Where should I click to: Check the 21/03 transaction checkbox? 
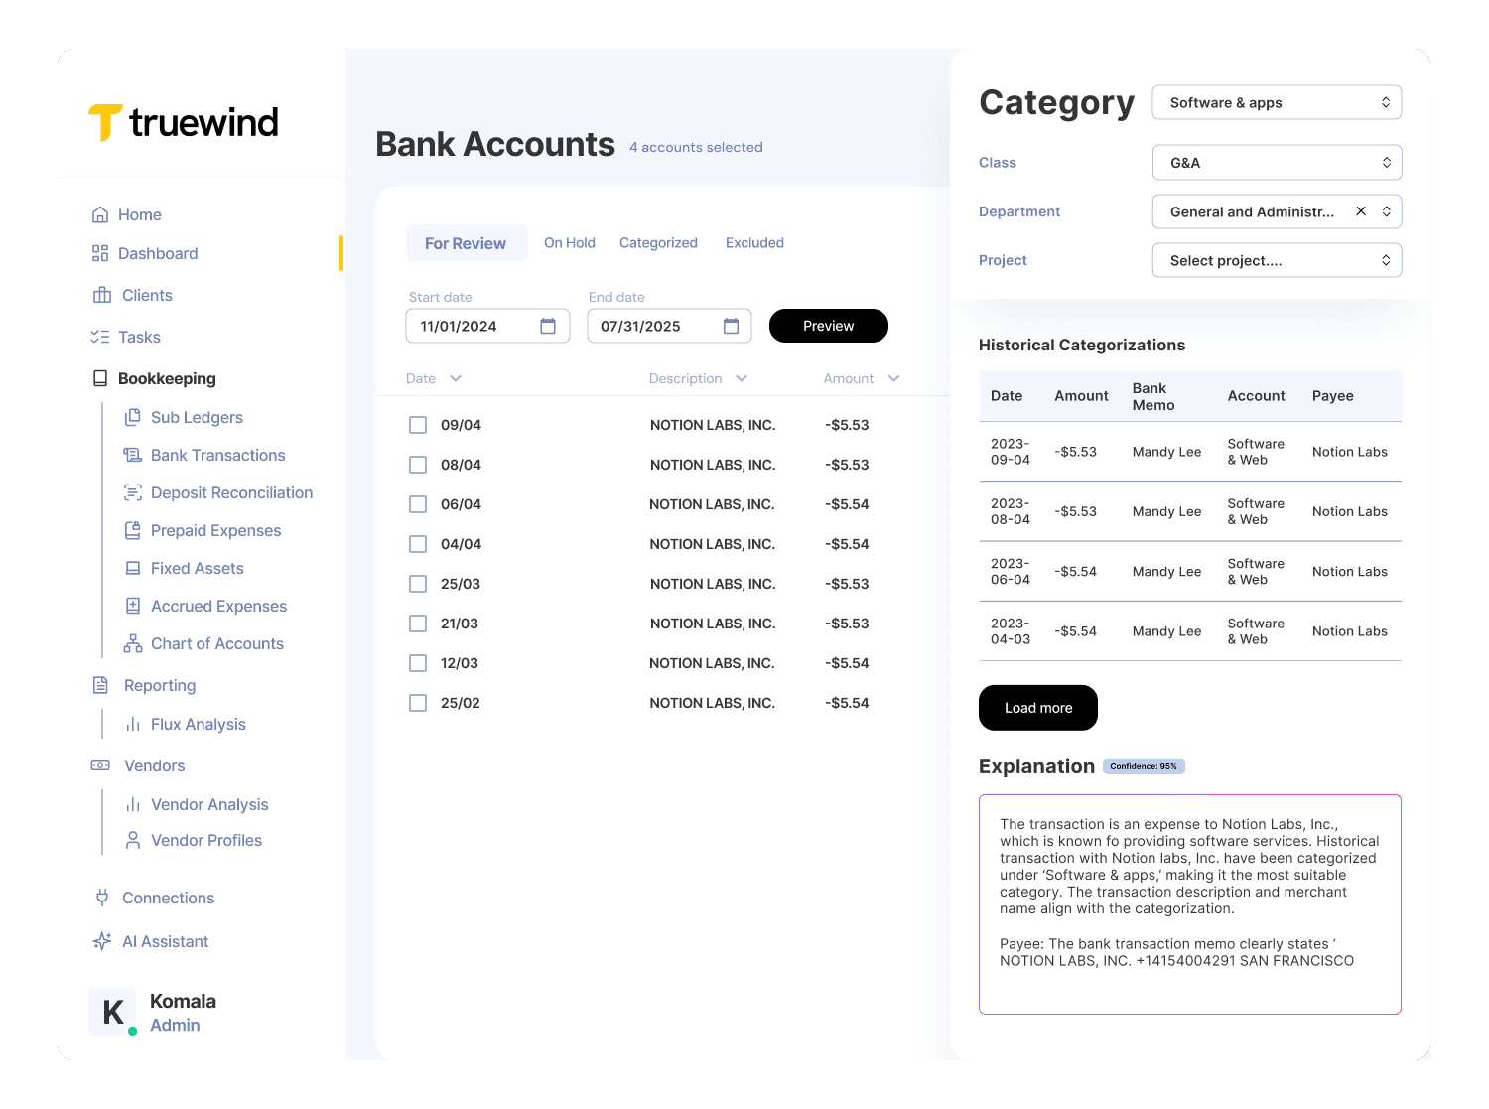pos(418,624)
